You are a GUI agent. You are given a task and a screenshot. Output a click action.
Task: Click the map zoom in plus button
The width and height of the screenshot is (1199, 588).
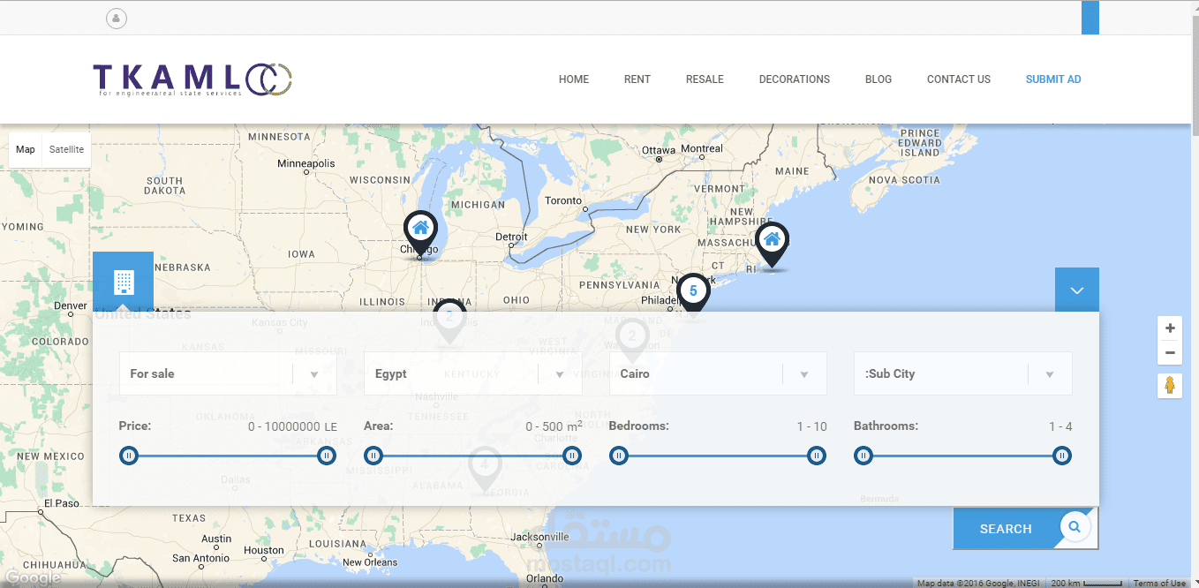(1170, 328)
